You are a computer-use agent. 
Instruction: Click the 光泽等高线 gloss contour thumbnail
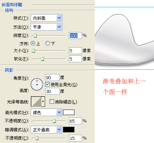coord(36,102)
